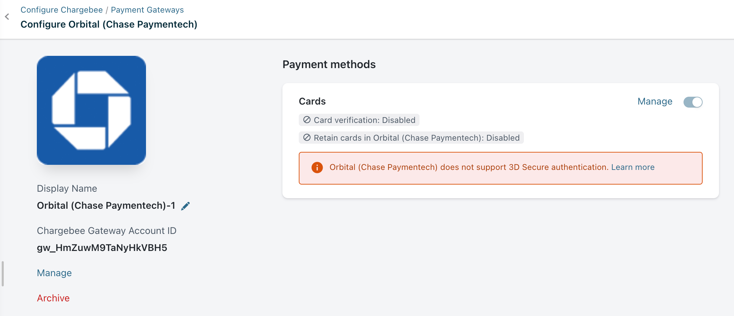The width and height of the screenshot is (734, 316).
Task: Open Configure Chargebee breadcrumb link
Action: (61, 10)
